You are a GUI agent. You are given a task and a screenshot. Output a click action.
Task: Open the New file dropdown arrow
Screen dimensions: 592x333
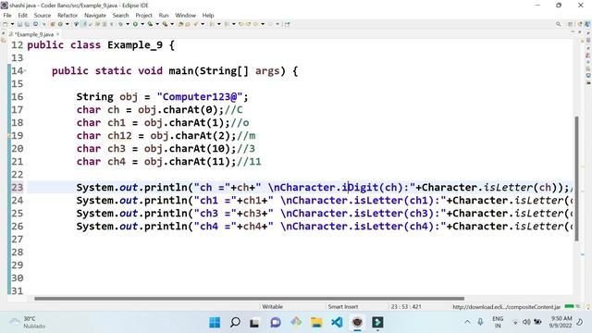[12, 24]
